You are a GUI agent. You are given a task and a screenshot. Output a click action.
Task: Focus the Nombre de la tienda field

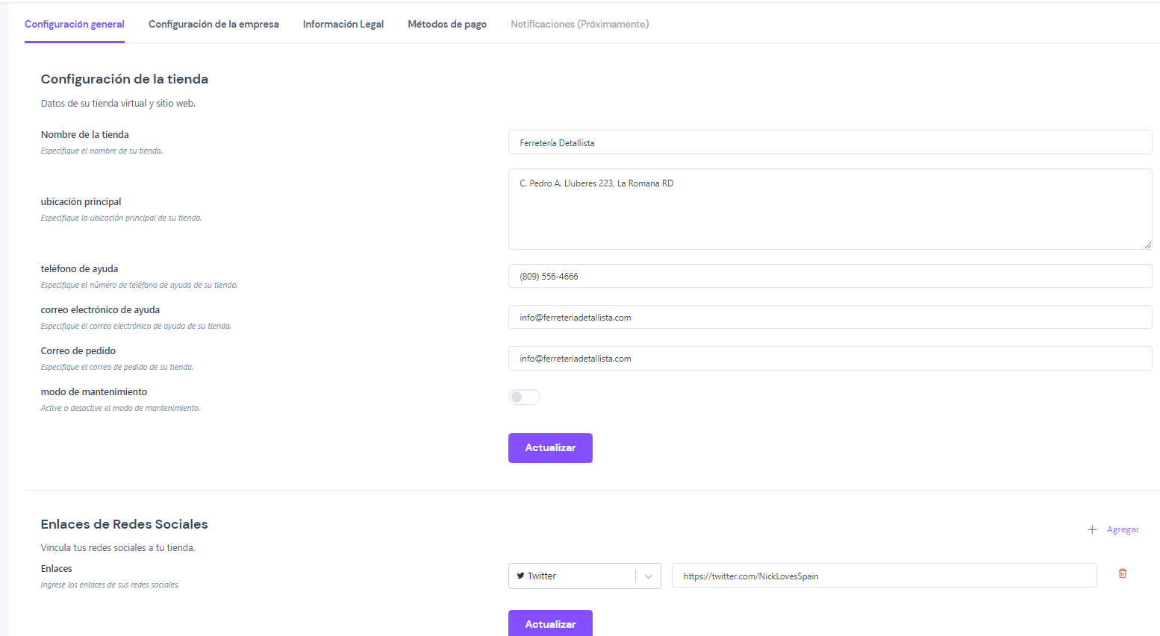pyautogui.click(x=830, y=142)
